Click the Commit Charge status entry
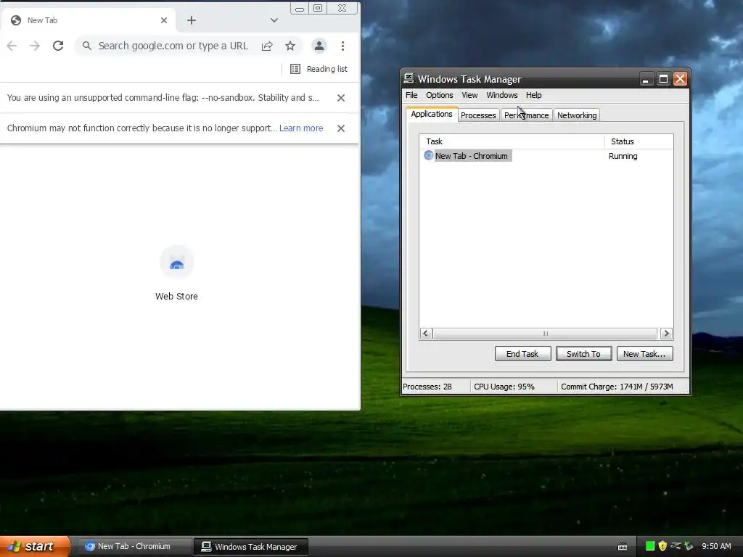 tap(617, 387)
